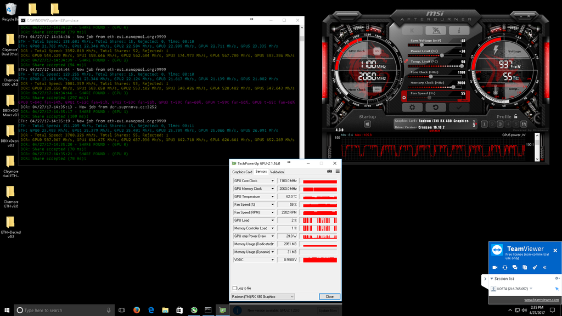Image resolution: width=562 pixels, height=316 pixels.
Task: Enable the Log to file checkbox
Action: tap(234, 288)
